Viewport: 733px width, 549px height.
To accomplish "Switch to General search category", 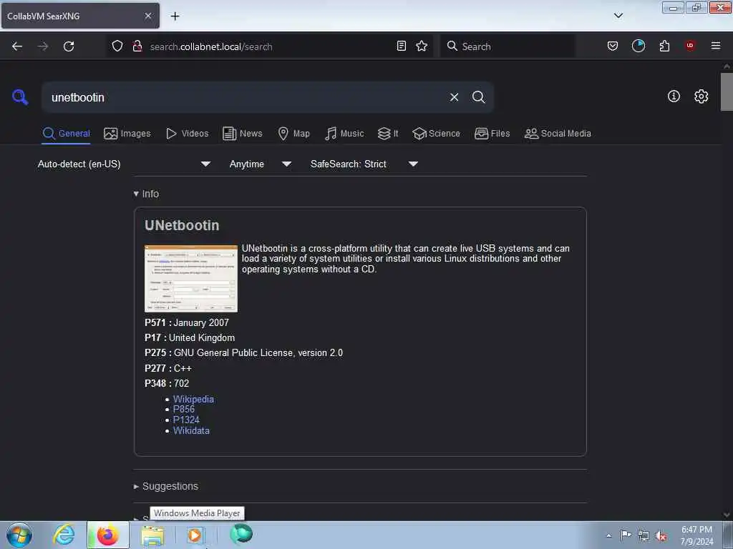I will point(66,134).
